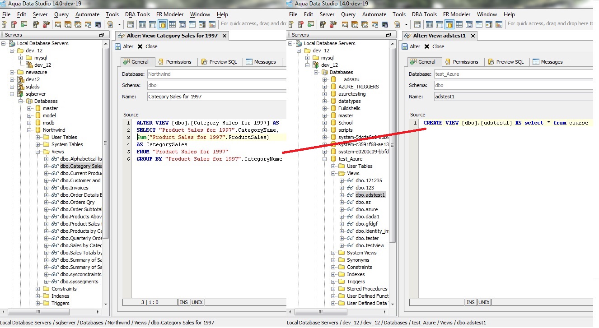
Task: Click the register server icon in left window toolbar
Action: point(4,24)
